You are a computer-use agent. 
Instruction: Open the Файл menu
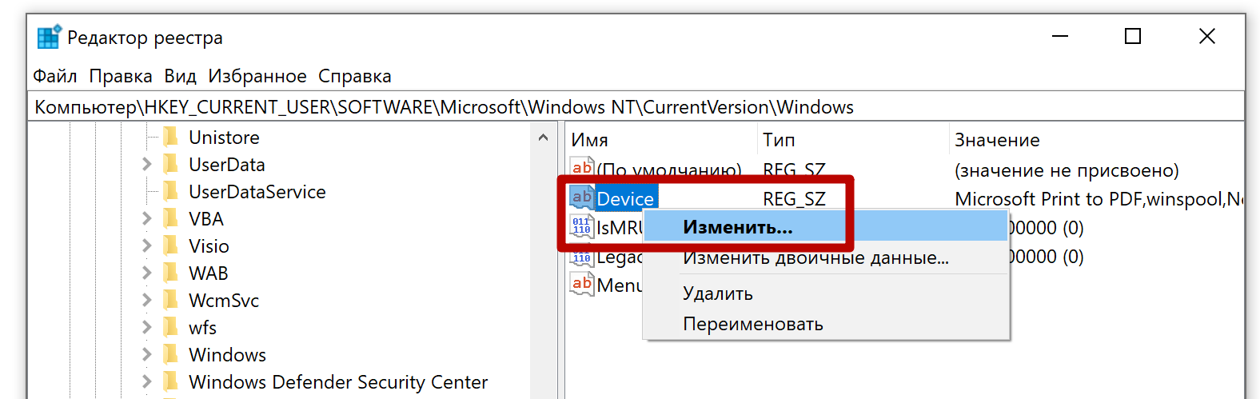[x=55, y=76]
